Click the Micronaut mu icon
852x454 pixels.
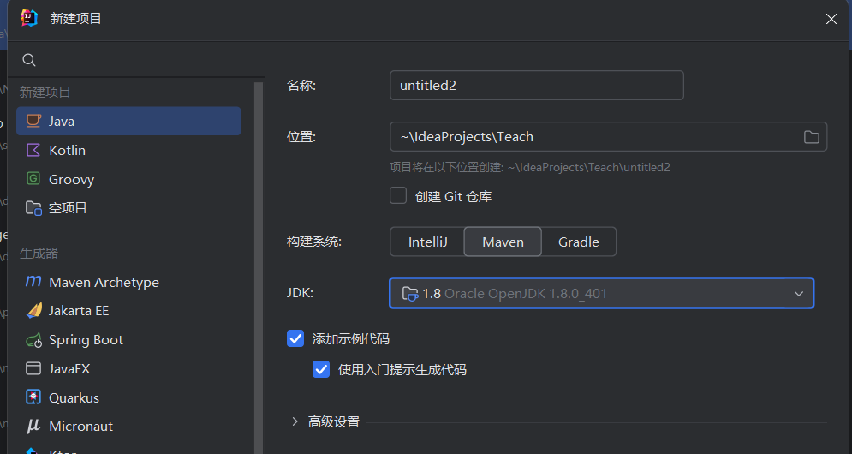33,427
